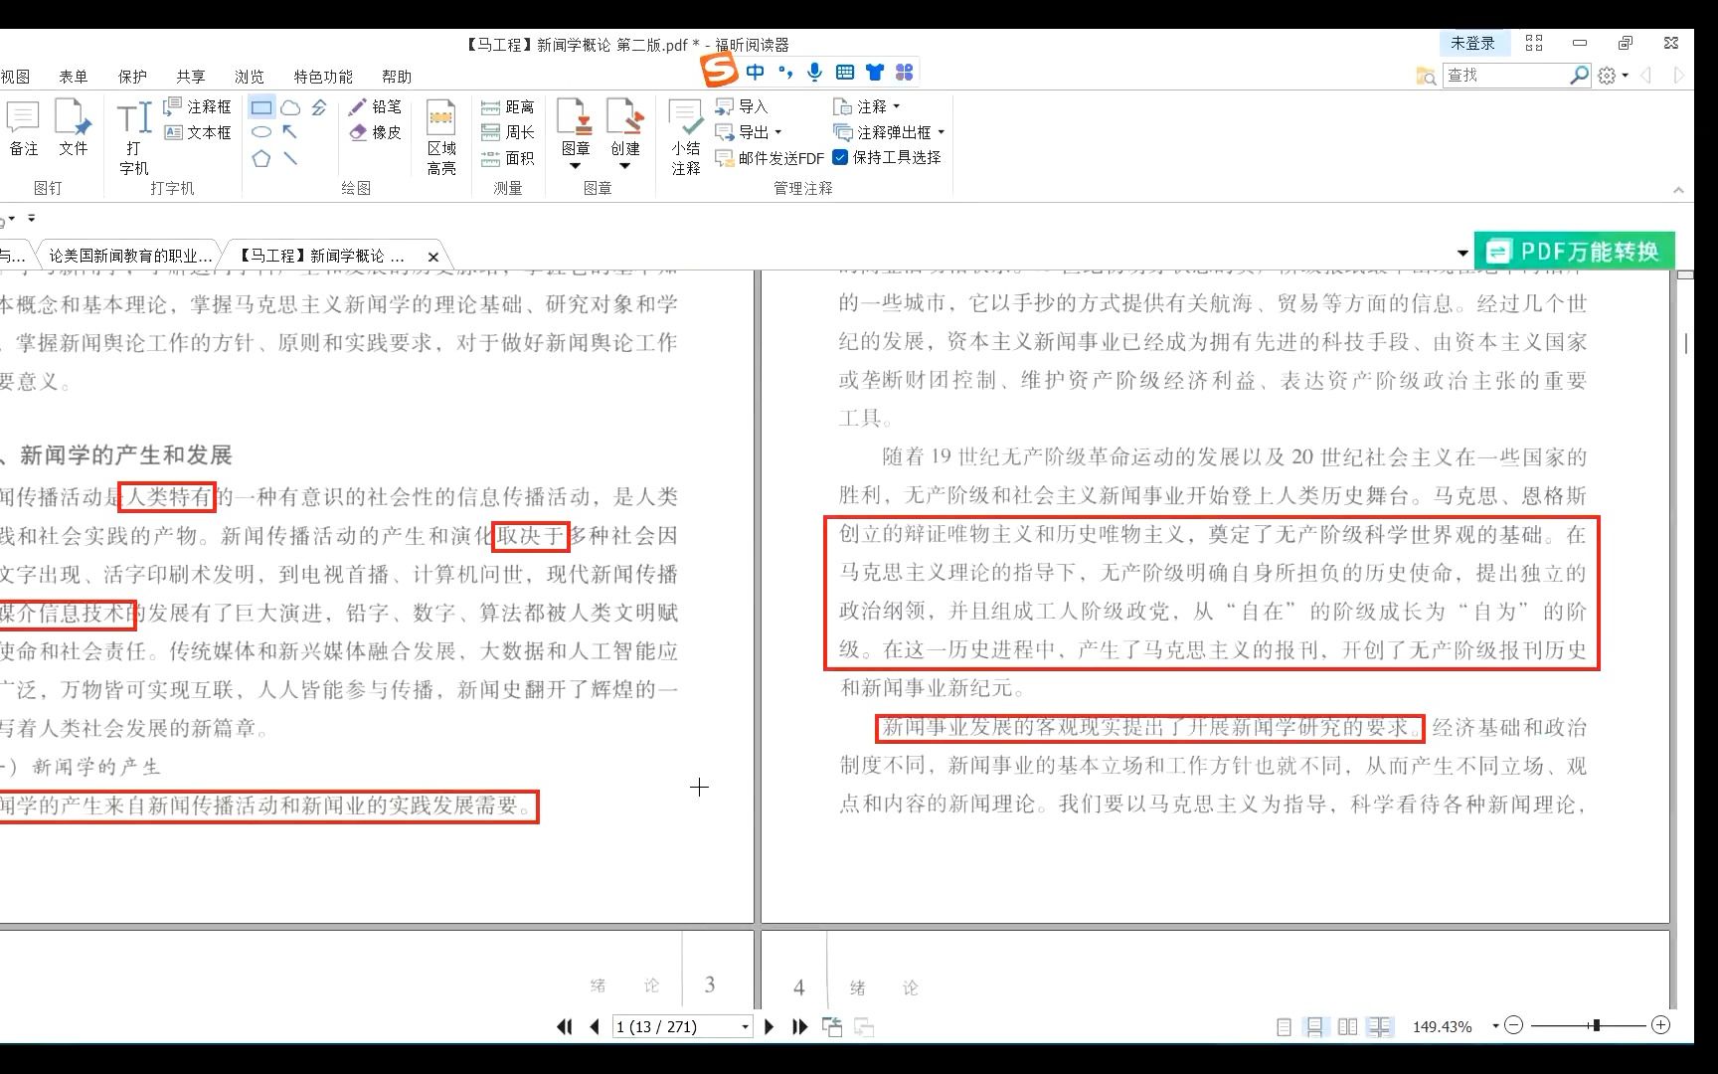Send comments via 邮件发送FDF

(x=770, y=158)
